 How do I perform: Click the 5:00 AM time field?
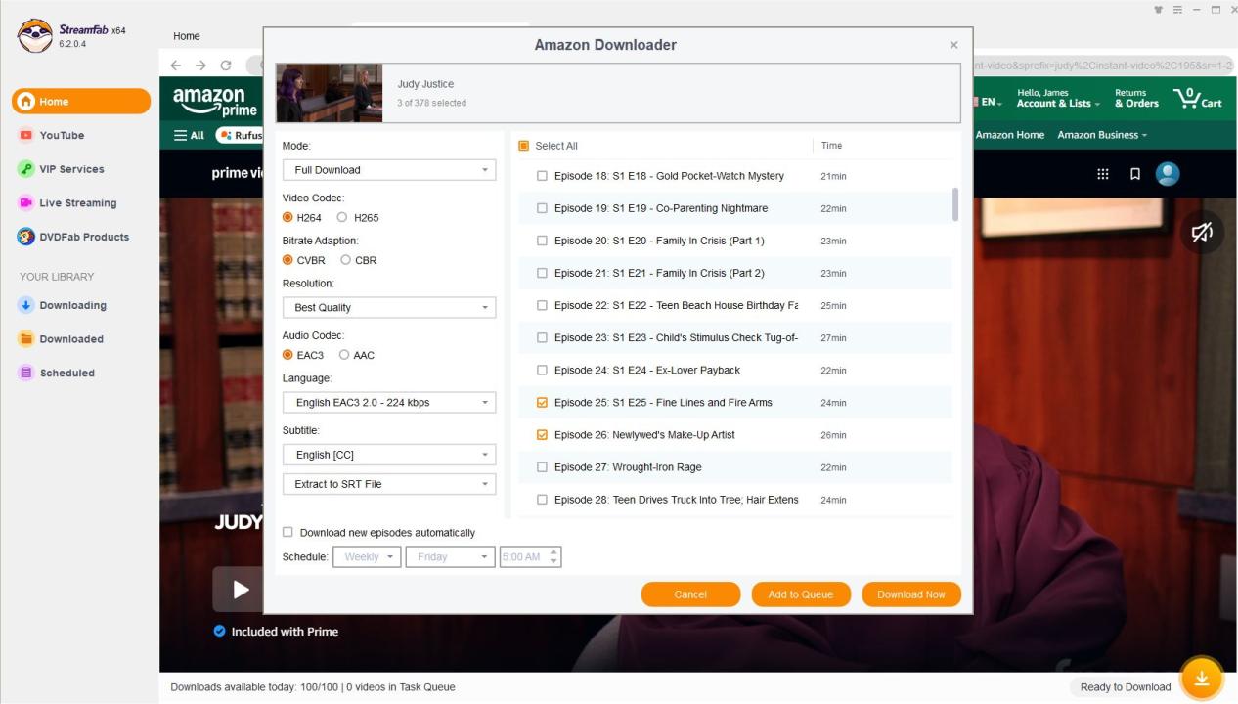pyautogui.click(x=522, y=556)
